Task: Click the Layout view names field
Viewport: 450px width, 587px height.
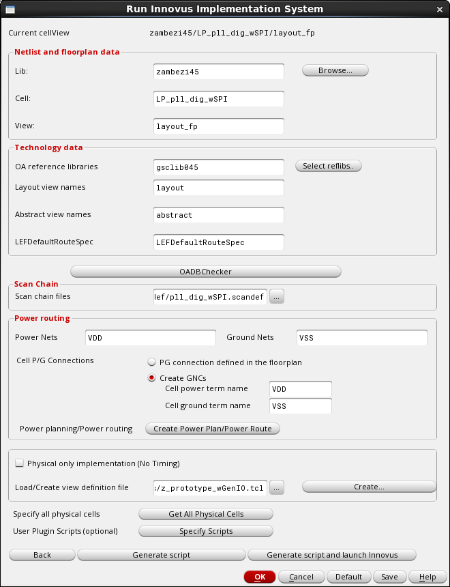Action: [218, 188]
